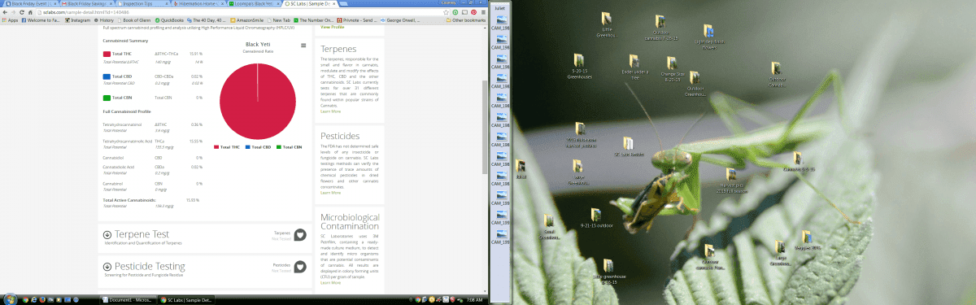Screen dimensions: 976x305
Task: Reload the SC Labs page
Action: (23, 12)
